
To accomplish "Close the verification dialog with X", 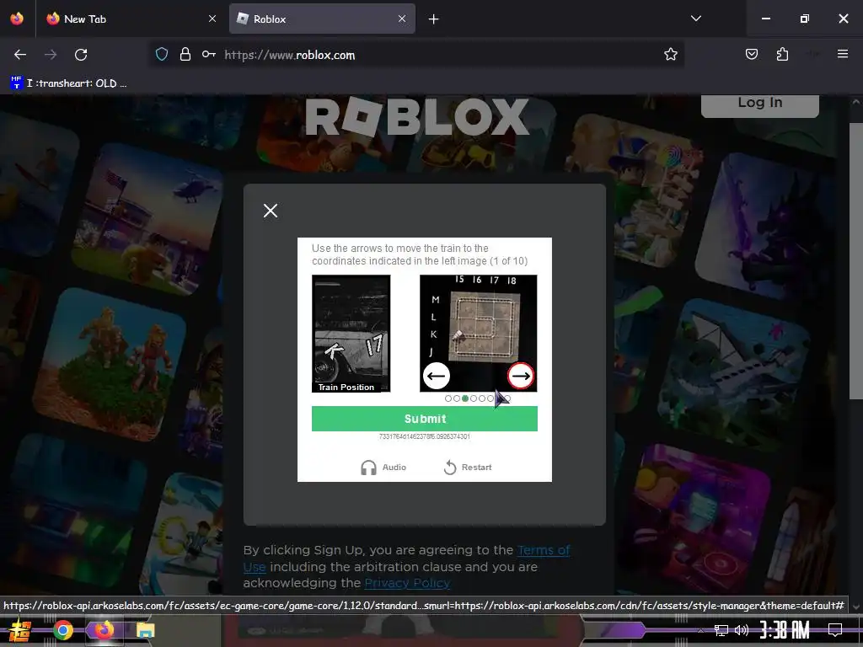I will pyautogui.click(x=271, y=211).
